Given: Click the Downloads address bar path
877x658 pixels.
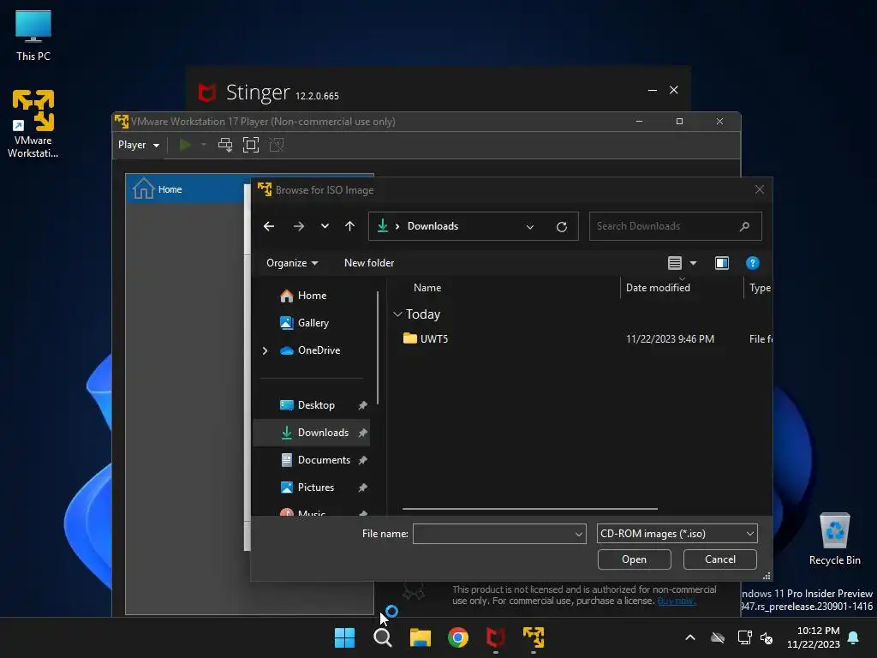Looking at the screenshot, I should pos(433,226).
